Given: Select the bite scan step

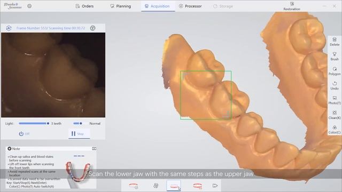Looking at the screenshot, I should [x=197, y=186].
